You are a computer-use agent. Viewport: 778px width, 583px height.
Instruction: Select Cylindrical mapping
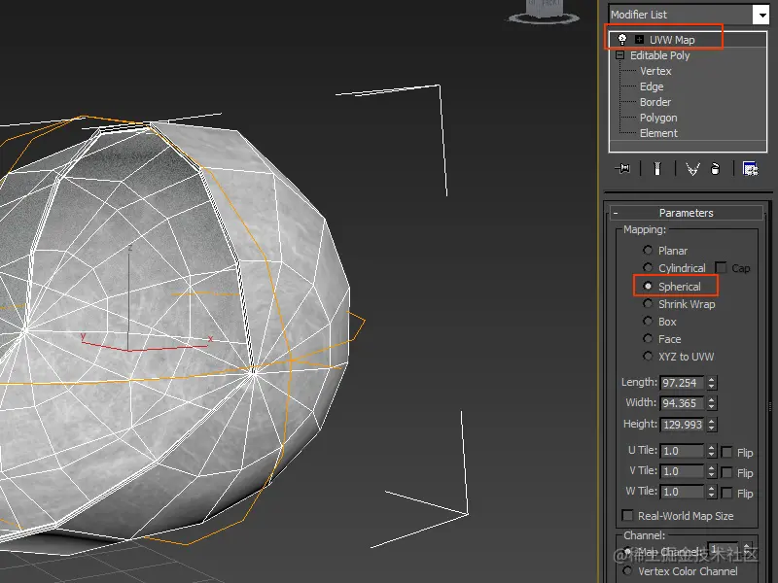648,268
